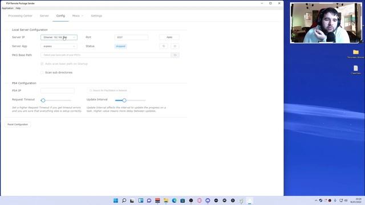This screenshot has height=205, width=365.
Task: Toggle Auto scan base path on Startup
Action: coord(42,64)
